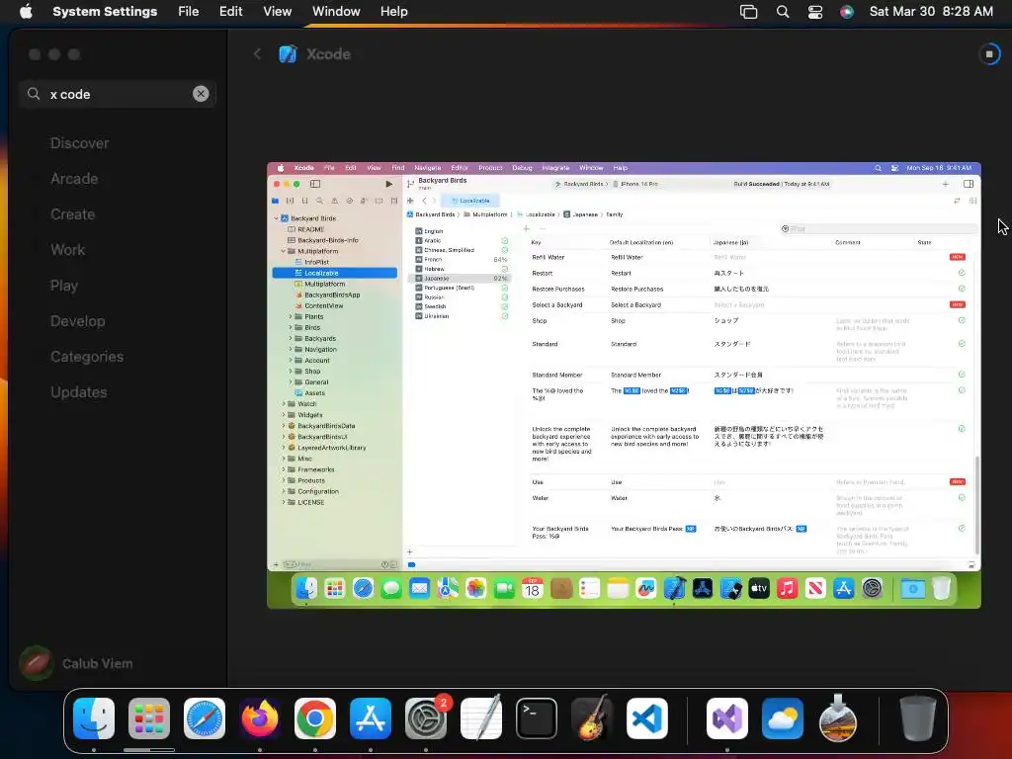
Task: Show Updates in the sidebar
Action: [x=79, y=391]
